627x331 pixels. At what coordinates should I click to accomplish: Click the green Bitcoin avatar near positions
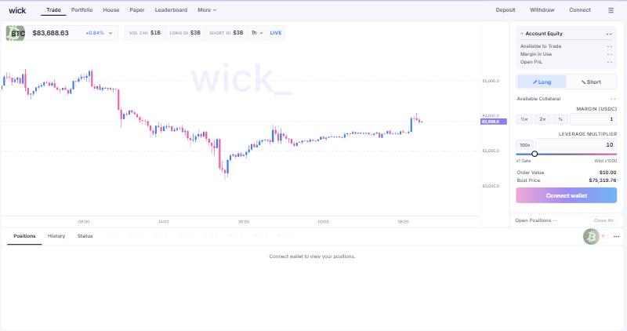pyautogui.click(x=591, y=237)
